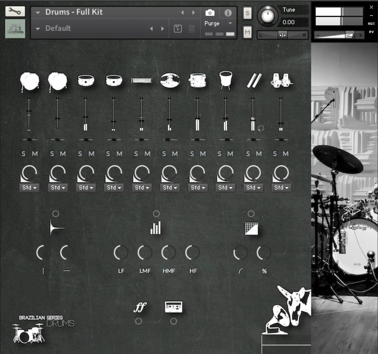
Task: Expand the Purge dropdown menu
Action: coord(229,23)
